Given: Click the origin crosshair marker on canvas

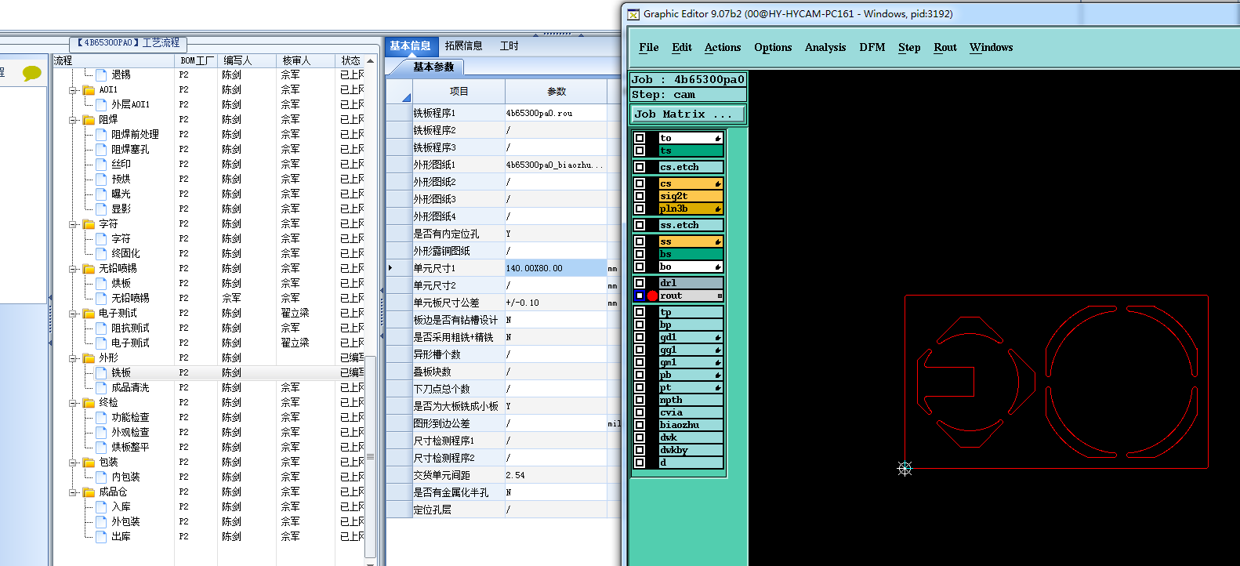Looking at the screenshot, I should (x=905, y=468).
